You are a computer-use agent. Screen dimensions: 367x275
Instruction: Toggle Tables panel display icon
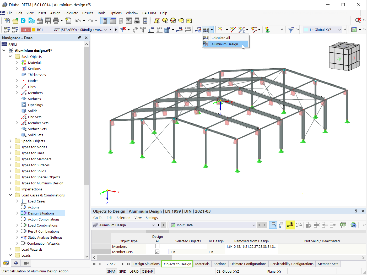click(113, 20)
